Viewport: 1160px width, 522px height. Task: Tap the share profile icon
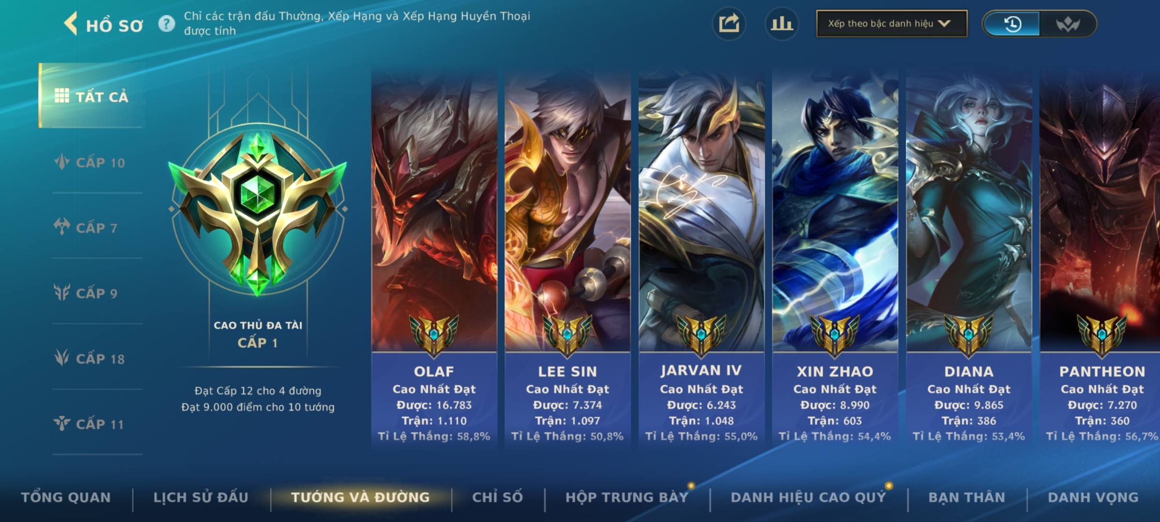coord(729,24)
